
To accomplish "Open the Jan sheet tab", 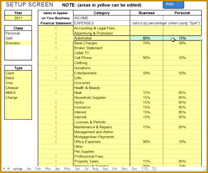I will pos(29,169).
